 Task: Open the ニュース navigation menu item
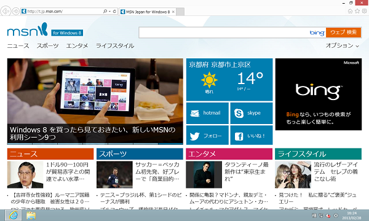click(x=18, y=46)
